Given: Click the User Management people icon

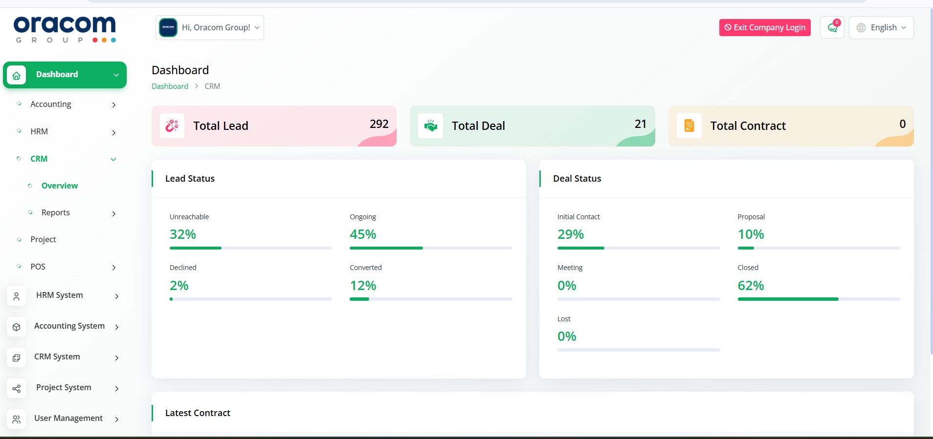Looking at the screenshot, I should coord(17,419).
